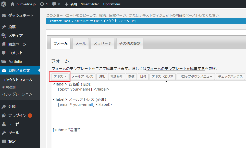
Task: Insert a チェックボックス tag
Action: click(230, 77)
